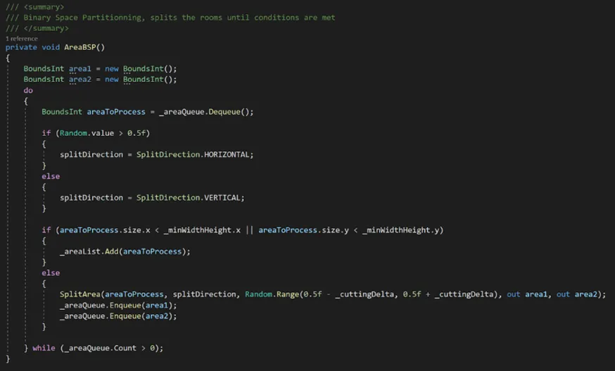Click the 'do' keyword
Viewport: 615px width, 371px height.
[x=28, y=90]
